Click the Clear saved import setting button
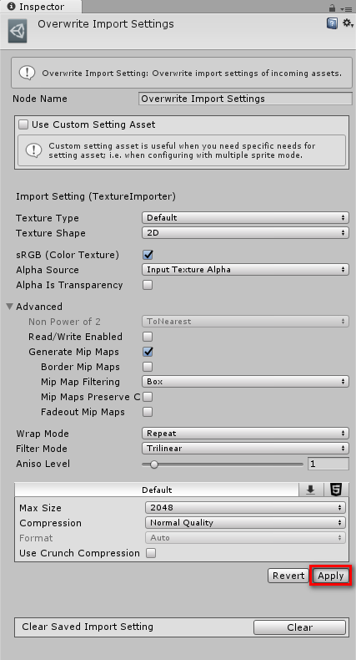Viewport: 356px width, 660px height. (300, 627)
